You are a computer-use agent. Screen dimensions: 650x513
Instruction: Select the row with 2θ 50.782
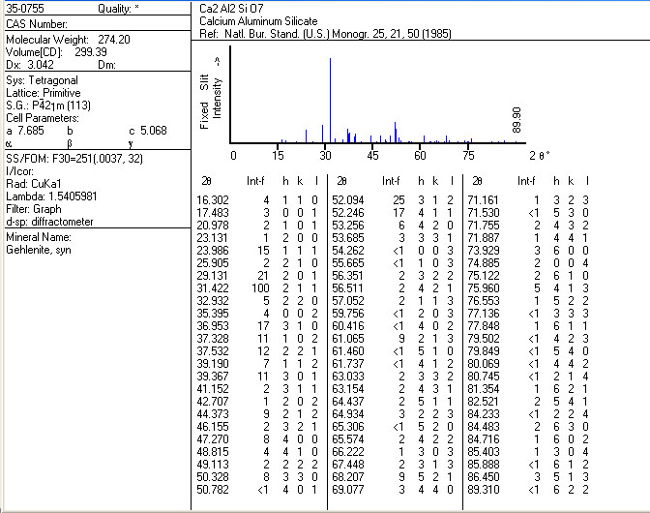[257, 490]
